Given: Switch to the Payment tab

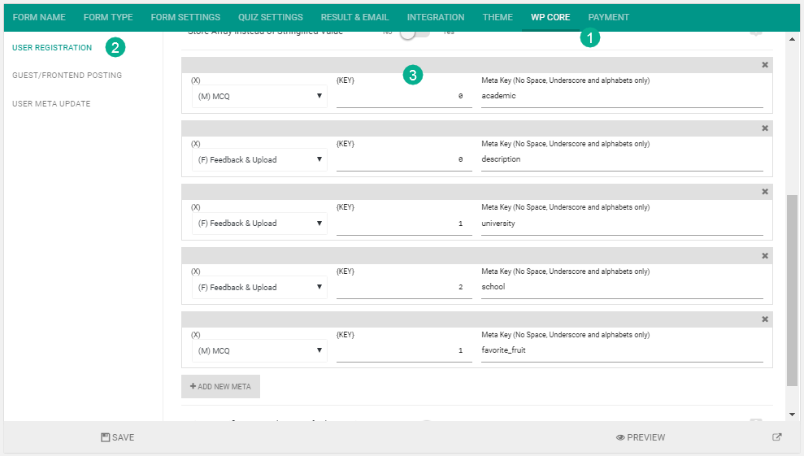Looking at the screenshot, I should point(608,17).
